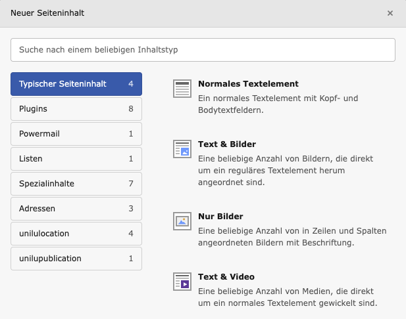Click the Text & Bilder icon
Image resolution: width=406 pixels, height=319 pixels.
(x=182, y=149)
